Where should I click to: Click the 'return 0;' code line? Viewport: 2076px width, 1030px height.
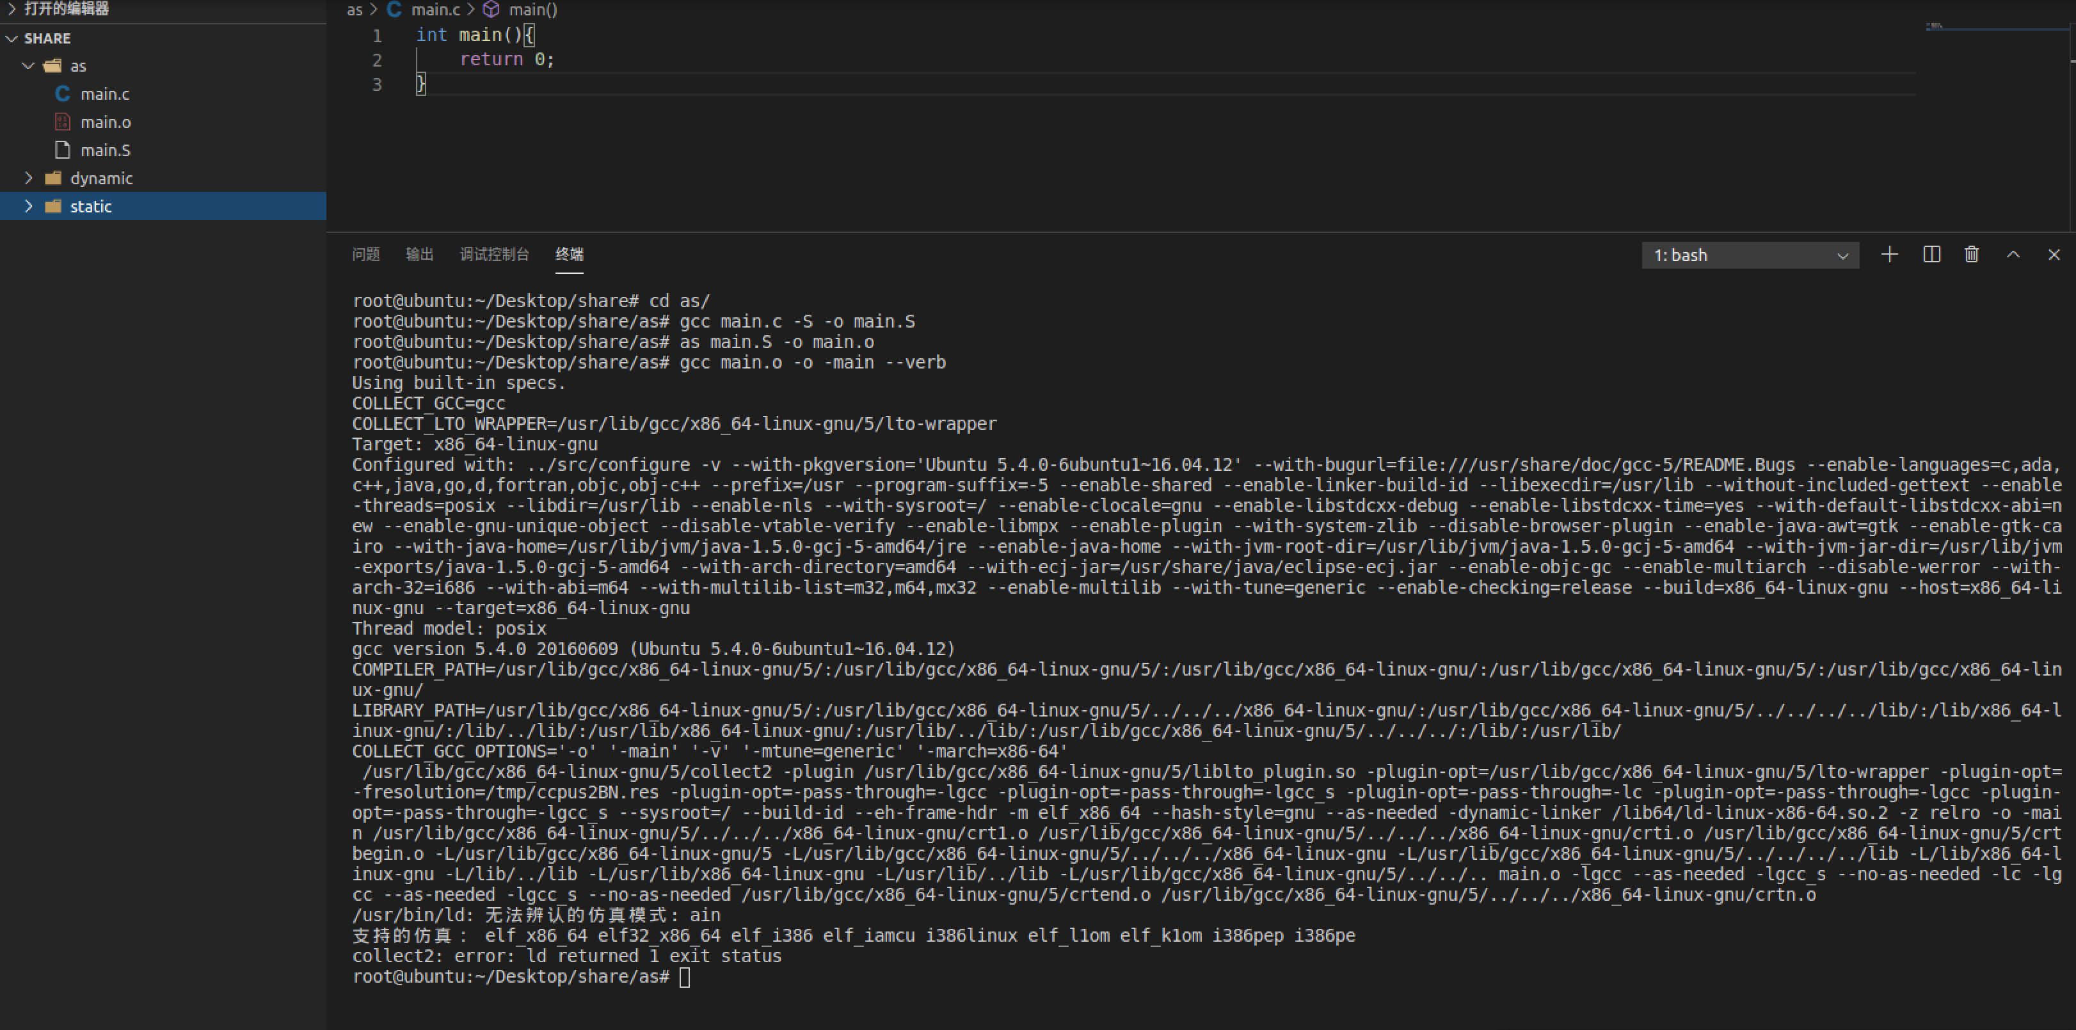coord(507,59)
